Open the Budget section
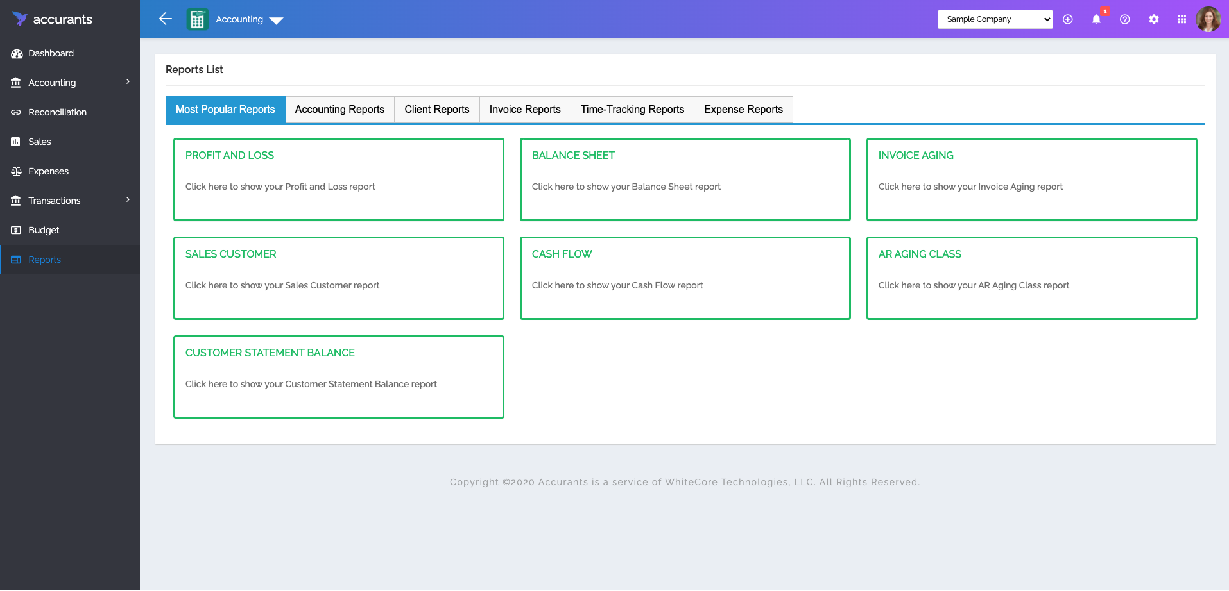 [x=43, y=230]
